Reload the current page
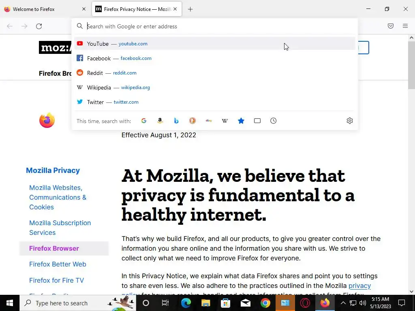The width and height of the screenshot is (415, 311). 39,26
